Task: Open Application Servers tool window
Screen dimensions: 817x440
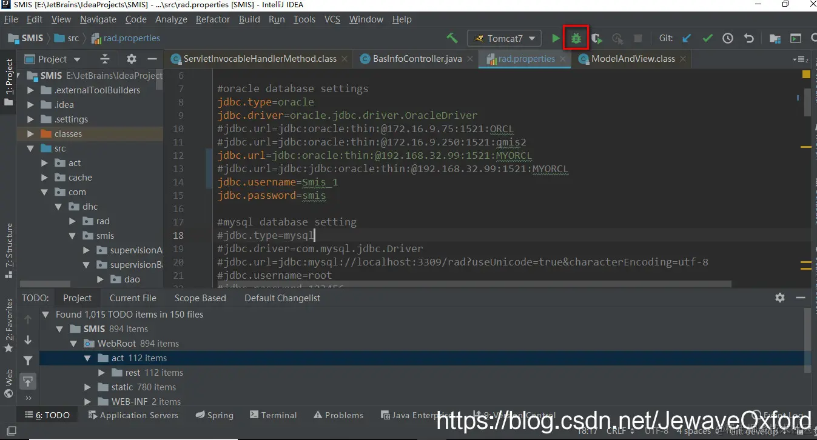Action: coord(133,415)
